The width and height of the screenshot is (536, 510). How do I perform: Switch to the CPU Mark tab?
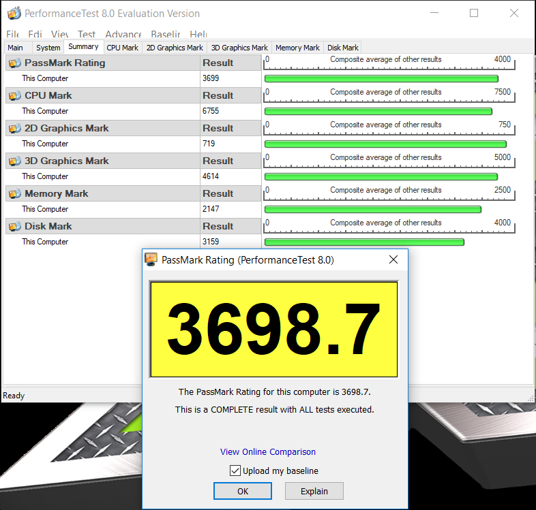[122, 48]
